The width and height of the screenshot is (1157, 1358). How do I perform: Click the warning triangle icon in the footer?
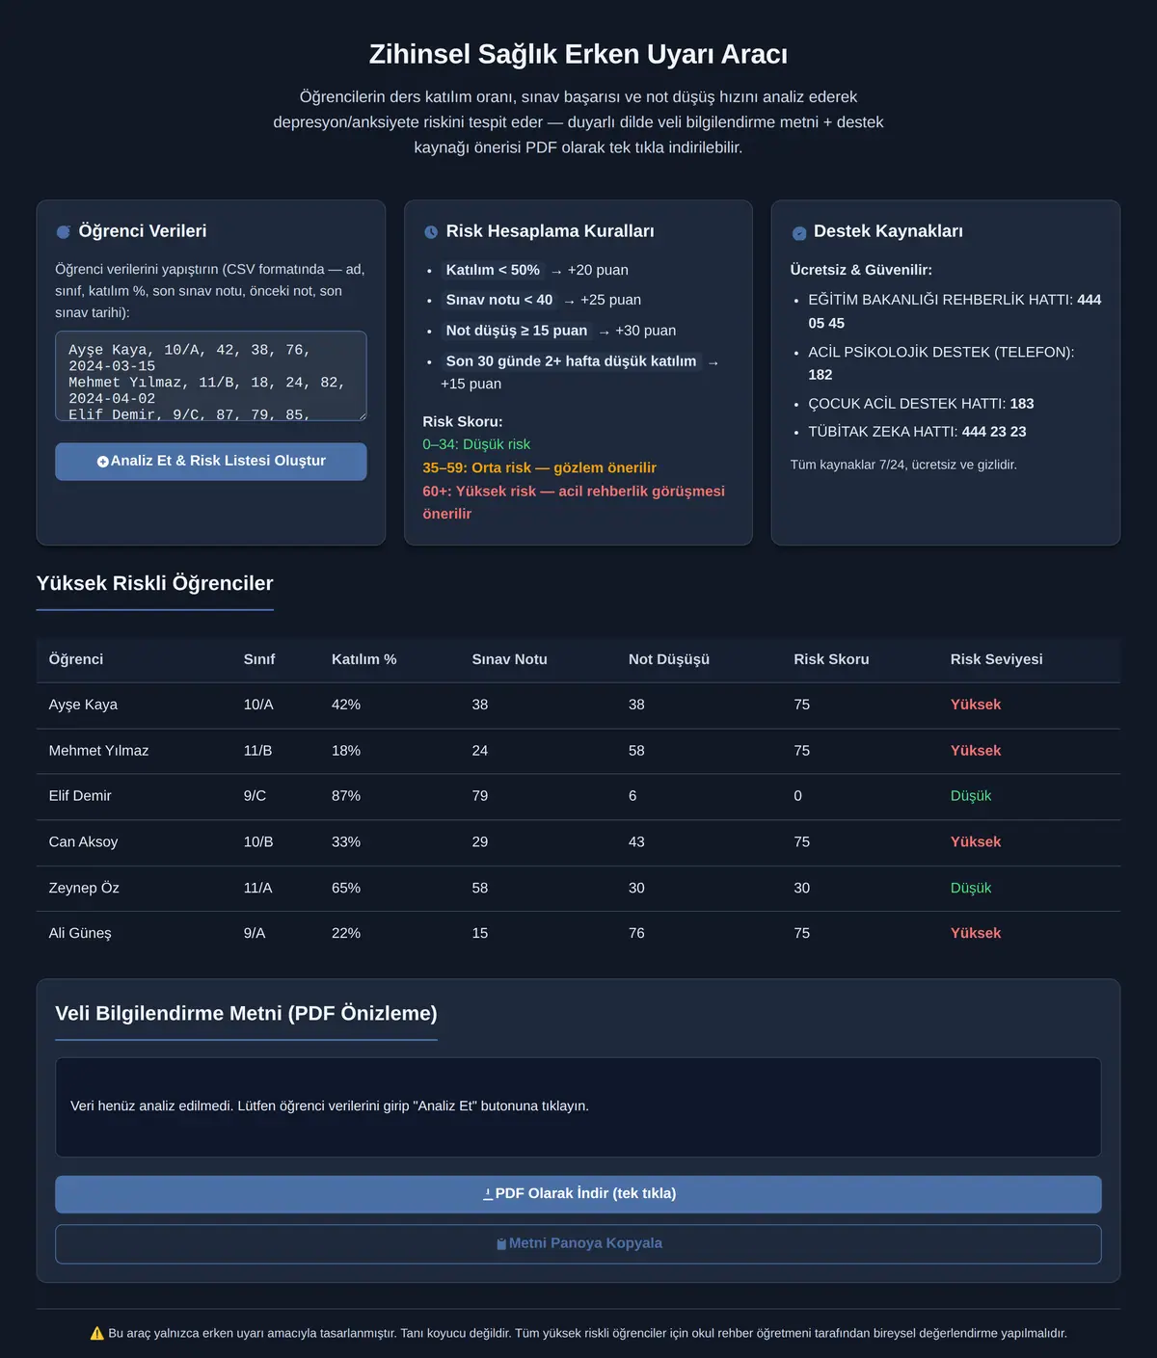click(96, 1334)
